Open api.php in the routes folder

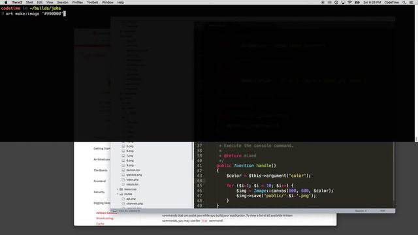pyautogui.click(x=131, y=198)
